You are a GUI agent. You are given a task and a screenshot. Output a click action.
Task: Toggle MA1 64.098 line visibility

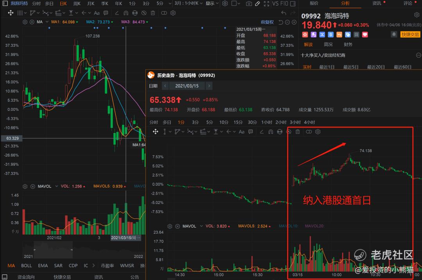[64, 22]
